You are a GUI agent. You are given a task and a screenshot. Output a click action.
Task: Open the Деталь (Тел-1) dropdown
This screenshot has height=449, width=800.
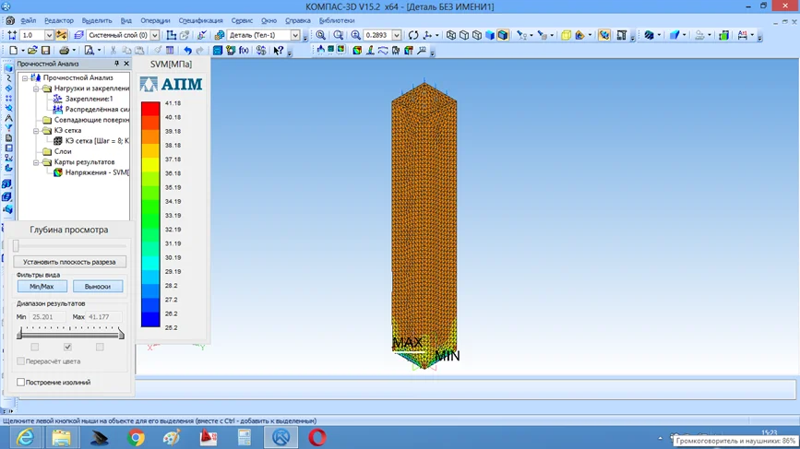pyautogui.click(x=295, y=35)
